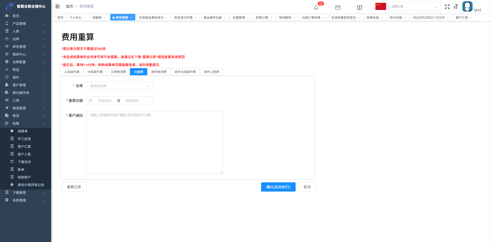The width and height of the screenshot is (491, 242).
Task: Open the notification bell with 12 alerts
Action: click(x=316, y=7)
